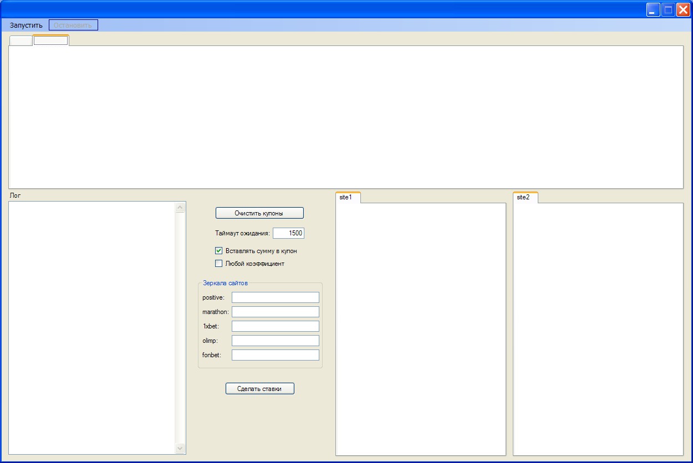The width and height of the screenshot is (693, 463).
Task: Focus the positive mirror input field
Action: tap(276, 297)
